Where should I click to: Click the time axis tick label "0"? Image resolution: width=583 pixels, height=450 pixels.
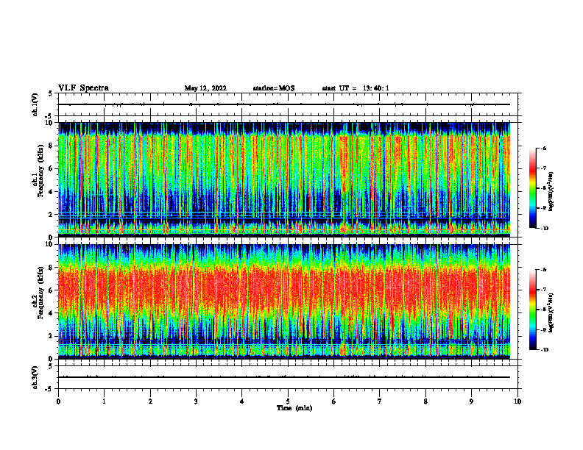click(x=58, y=401)
